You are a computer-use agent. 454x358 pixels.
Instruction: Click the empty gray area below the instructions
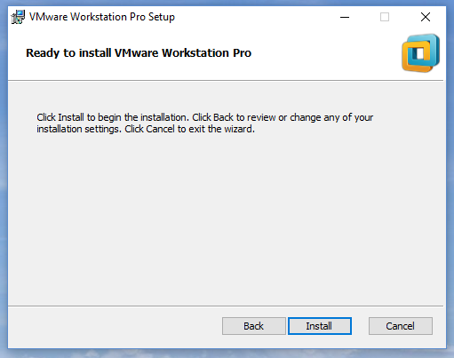pos(225,219)
